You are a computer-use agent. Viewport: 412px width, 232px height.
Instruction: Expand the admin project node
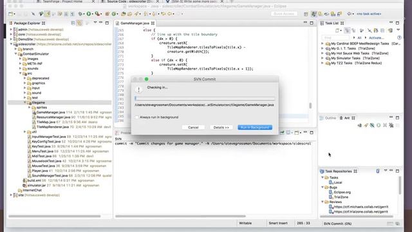(x=11, y=30)
